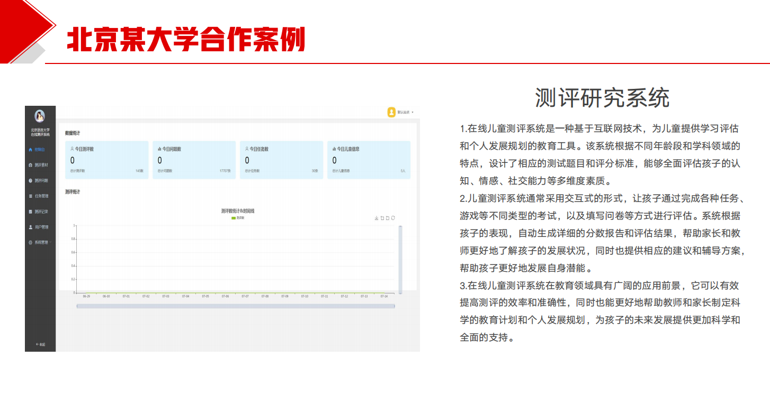Expand 系统管理 submenu chevron

[x=50, y=242]
